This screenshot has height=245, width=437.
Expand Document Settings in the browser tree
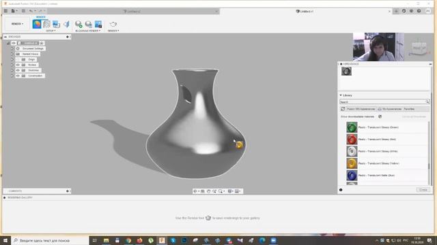pos(12,48)
